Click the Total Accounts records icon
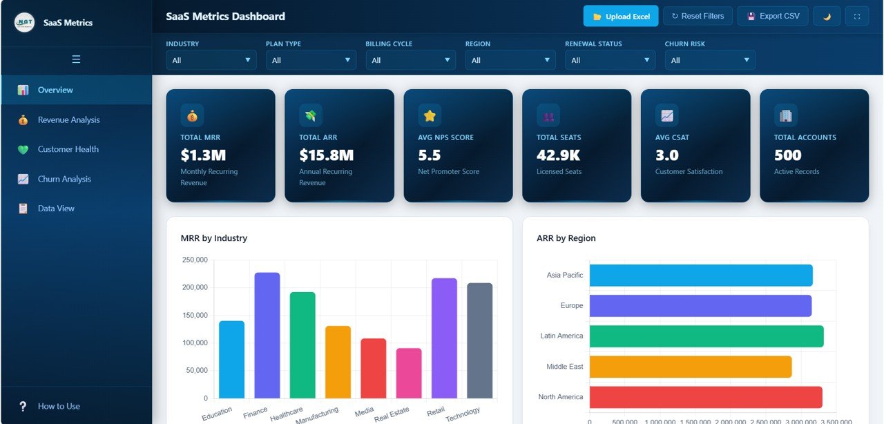Image resolution: width=884 pixels, height=424 pixels. pos(785,115)
